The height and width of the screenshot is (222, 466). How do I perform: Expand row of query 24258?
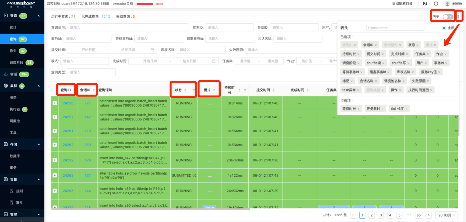click(x=55, y=103)
